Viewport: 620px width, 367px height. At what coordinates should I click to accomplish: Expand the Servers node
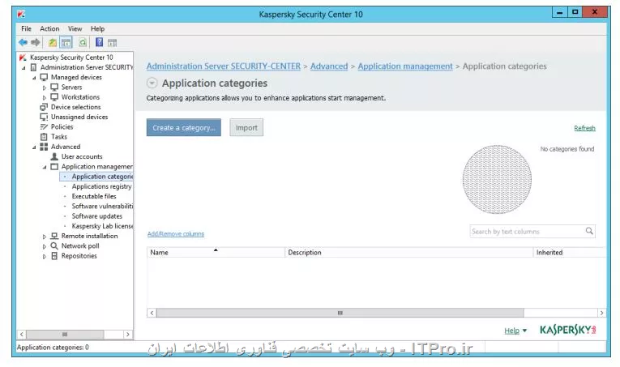45,87
